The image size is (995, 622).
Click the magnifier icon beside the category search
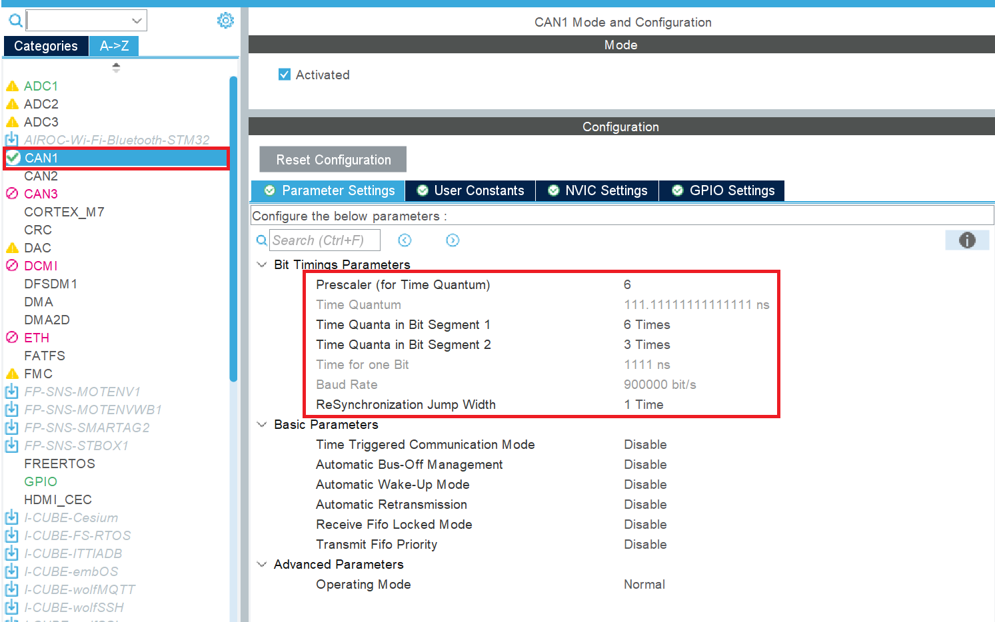coord(15,21)
